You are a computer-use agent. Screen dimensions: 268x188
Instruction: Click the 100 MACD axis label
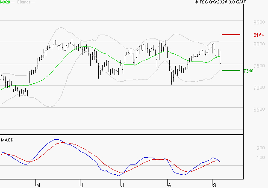coord(260,158)
